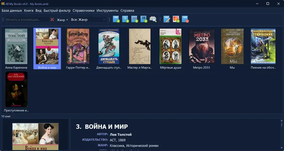Select the Пикник на обочине book cover

(x=263, y=46)
